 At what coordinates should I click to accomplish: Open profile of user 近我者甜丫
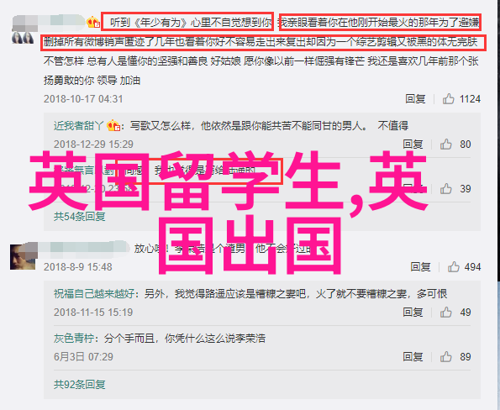pyautogui.click(x=78, y=126)
